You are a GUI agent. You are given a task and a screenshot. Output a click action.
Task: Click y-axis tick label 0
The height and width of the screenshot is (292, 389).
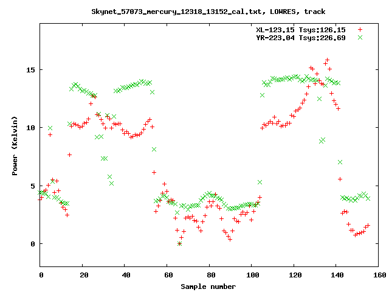pyautogui.click(x=33, y=244)
